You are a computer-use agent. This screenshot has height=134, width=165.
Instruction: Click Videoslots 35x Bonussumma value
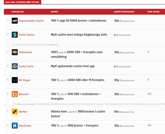click(x=124, y=52)
